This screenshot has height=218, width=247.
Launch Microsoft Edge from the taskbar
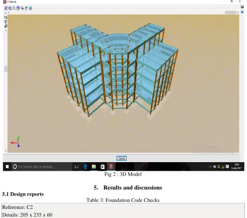[x=85, y=166]
